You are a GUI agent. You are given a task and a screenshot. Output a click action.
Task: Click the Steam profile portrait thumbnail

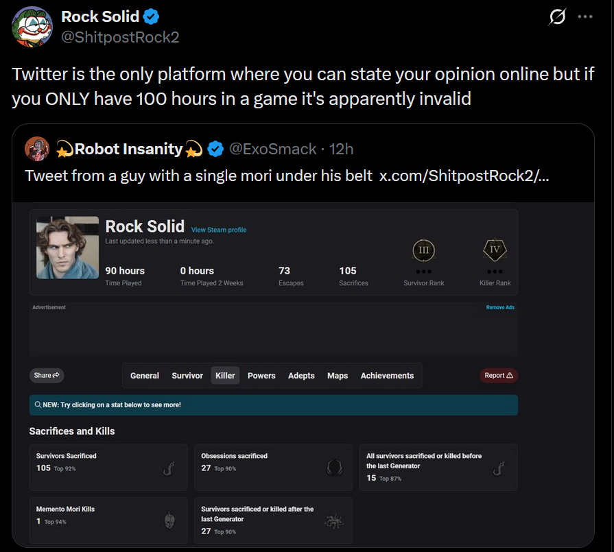67,248
